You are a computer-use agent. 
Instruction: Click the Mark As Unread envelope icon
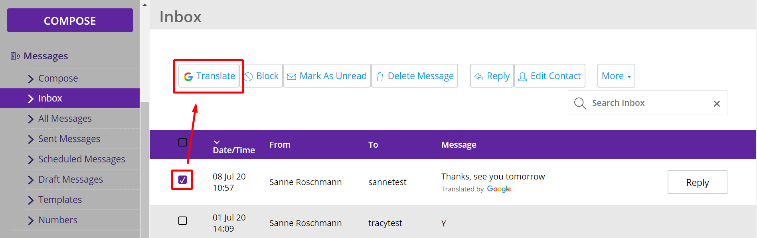point(292,76)
